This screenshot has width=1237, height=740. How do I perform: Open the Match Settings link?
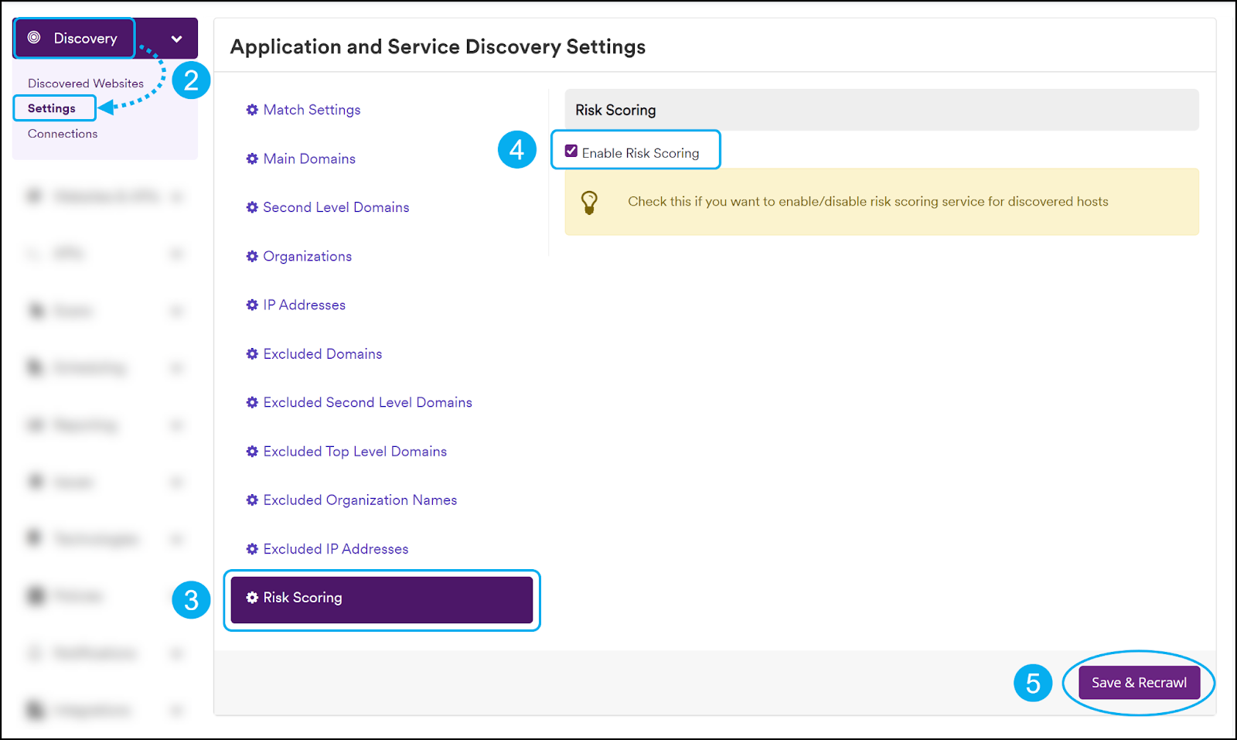312,110
